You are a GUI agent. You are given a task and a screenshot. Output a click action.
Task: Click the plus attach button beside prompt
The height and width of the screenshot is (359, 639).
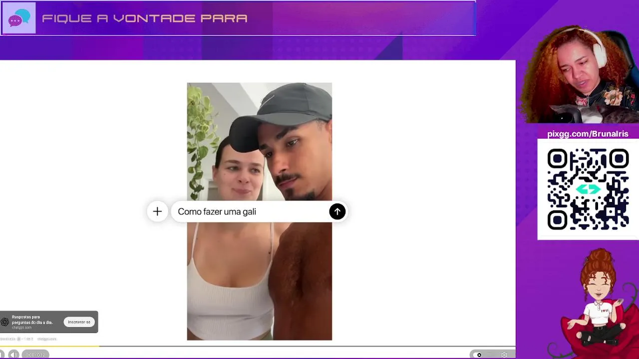coord(157,211)
